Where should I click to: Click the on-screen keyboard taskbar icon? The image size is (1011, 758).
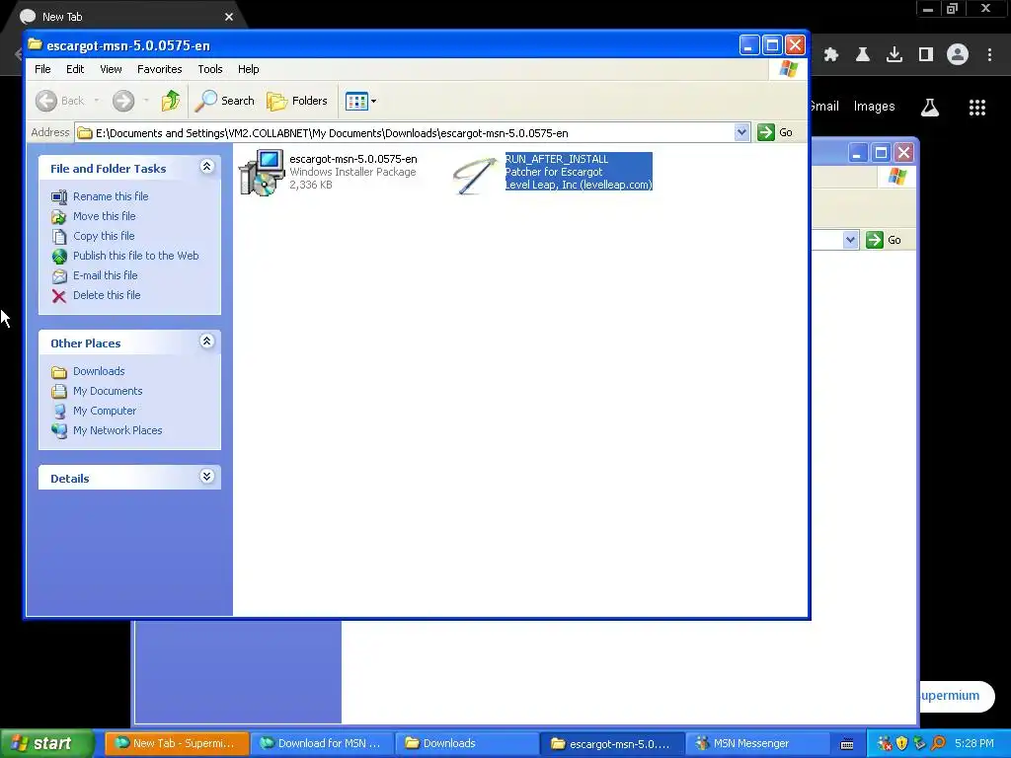pos(846,744)
